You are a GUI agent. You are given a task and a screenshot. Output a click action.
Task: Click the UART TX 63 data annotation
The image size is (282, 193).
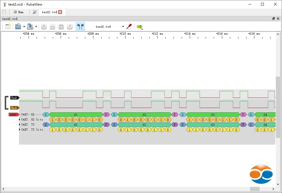(x=213, y=124)
